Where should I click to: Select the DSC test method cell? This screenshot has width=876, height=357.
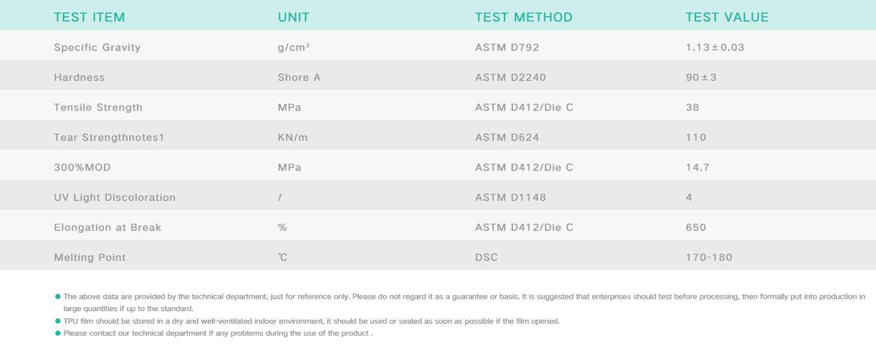(x=486, y=257)
